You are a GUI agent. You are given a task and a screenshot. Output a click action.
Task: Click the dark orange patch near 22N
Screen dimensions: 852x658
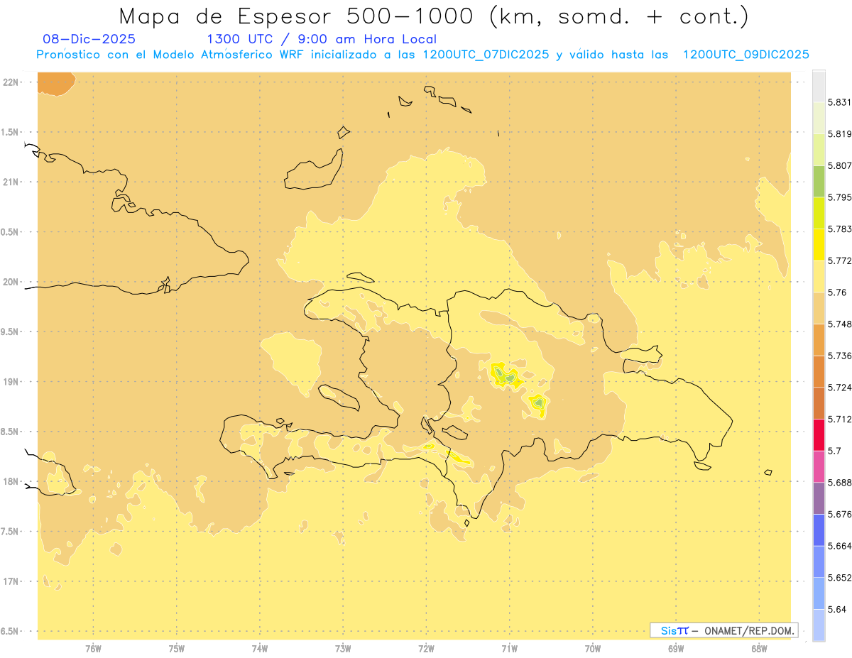55,83
